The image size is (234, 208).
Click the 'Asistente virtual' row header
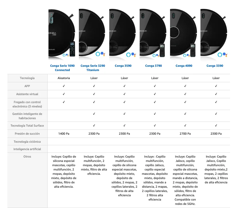[x=27, y=94]
